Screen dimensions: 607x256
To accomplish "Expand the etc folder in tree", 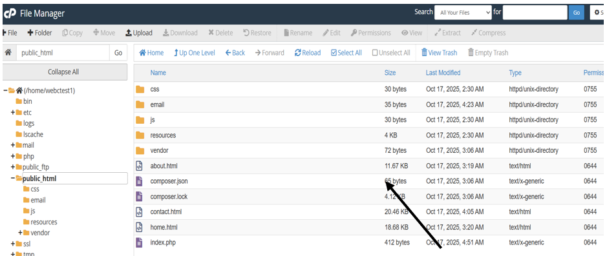I will click(x=13, y=112).
